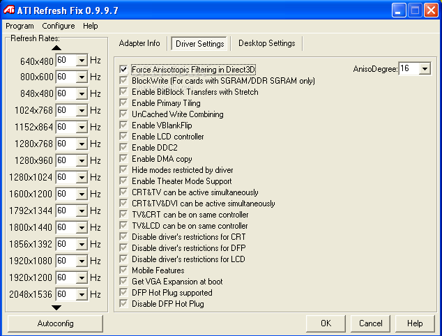Screen dimensions: 442x336
Task: Toggle DFP Hot Plug supported checkbox
Action: tap(123, 293)
